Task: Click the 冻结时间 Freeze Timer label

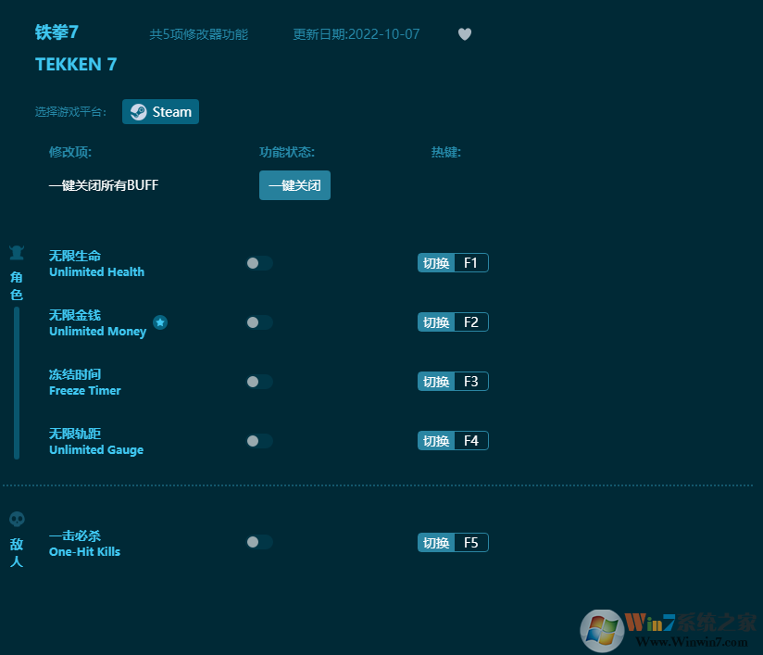Action: click(84, 383)
